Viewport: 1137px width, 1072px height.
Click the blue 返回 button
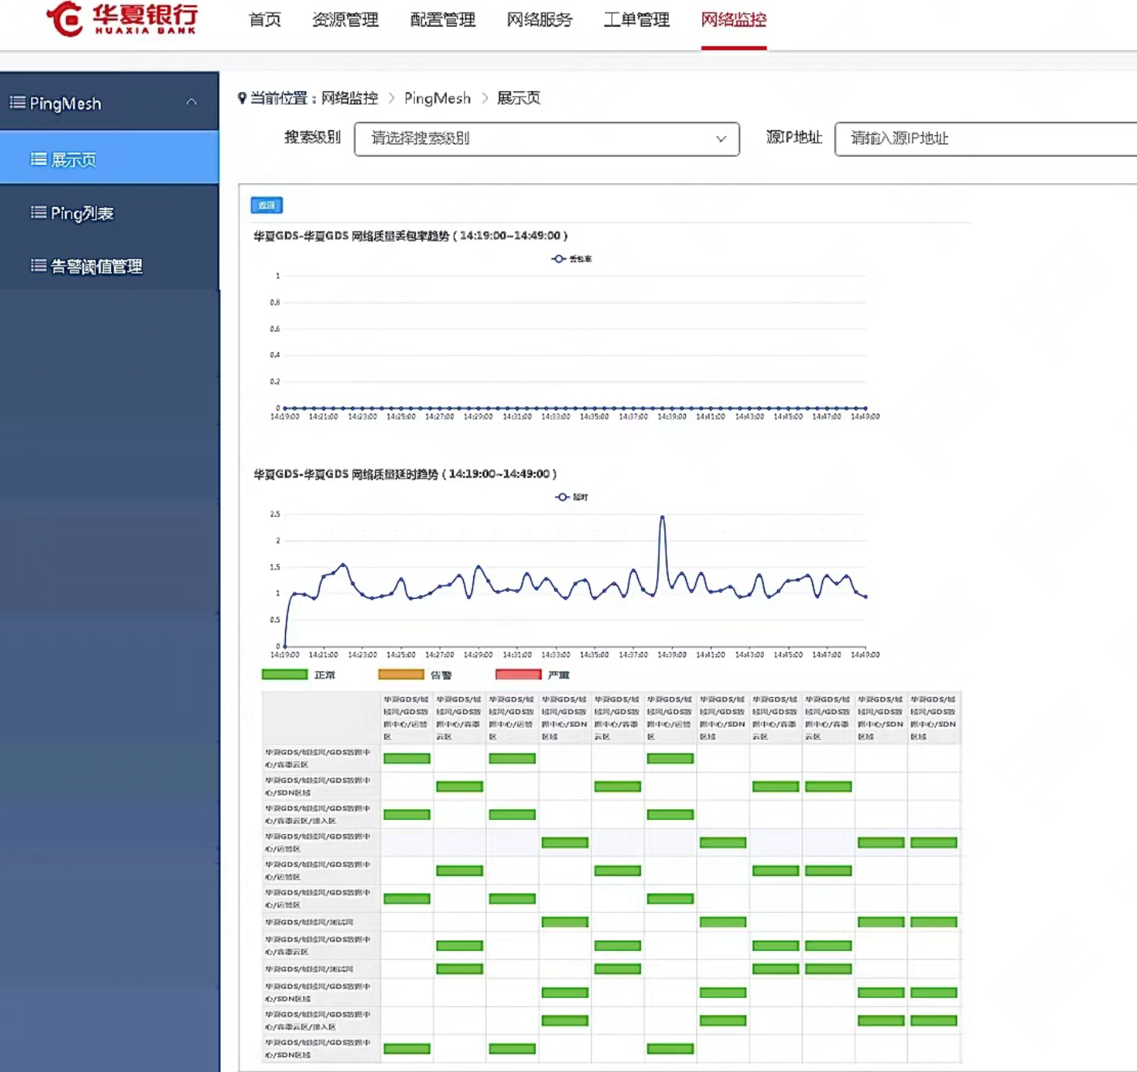(267, 205)
